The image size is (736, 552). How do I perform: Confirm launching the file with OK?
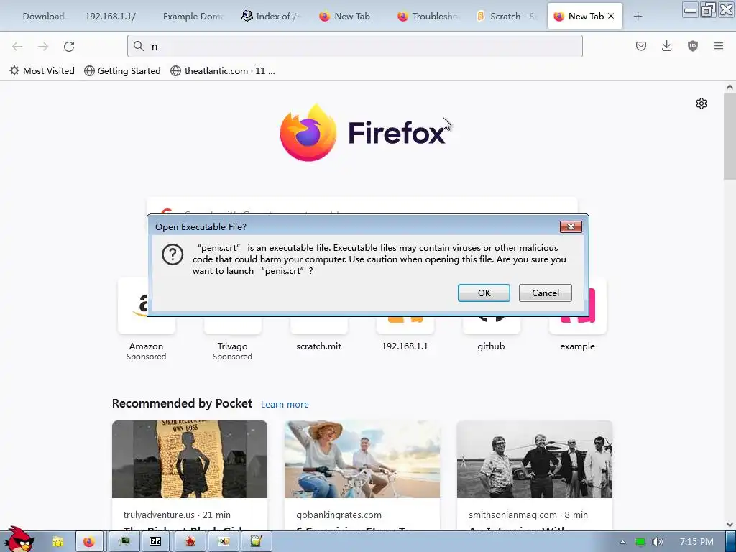484,293
